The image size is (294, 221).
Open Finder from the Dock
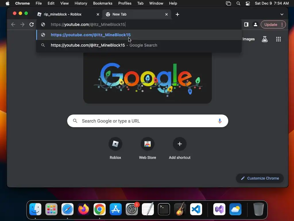tap(35, 209)
